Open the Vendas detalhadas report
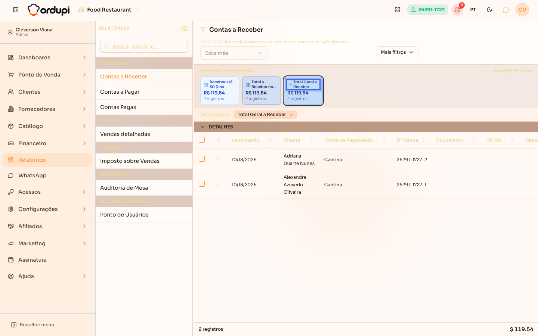The height and width of the screenshot is (336, 538). point(144,134)
